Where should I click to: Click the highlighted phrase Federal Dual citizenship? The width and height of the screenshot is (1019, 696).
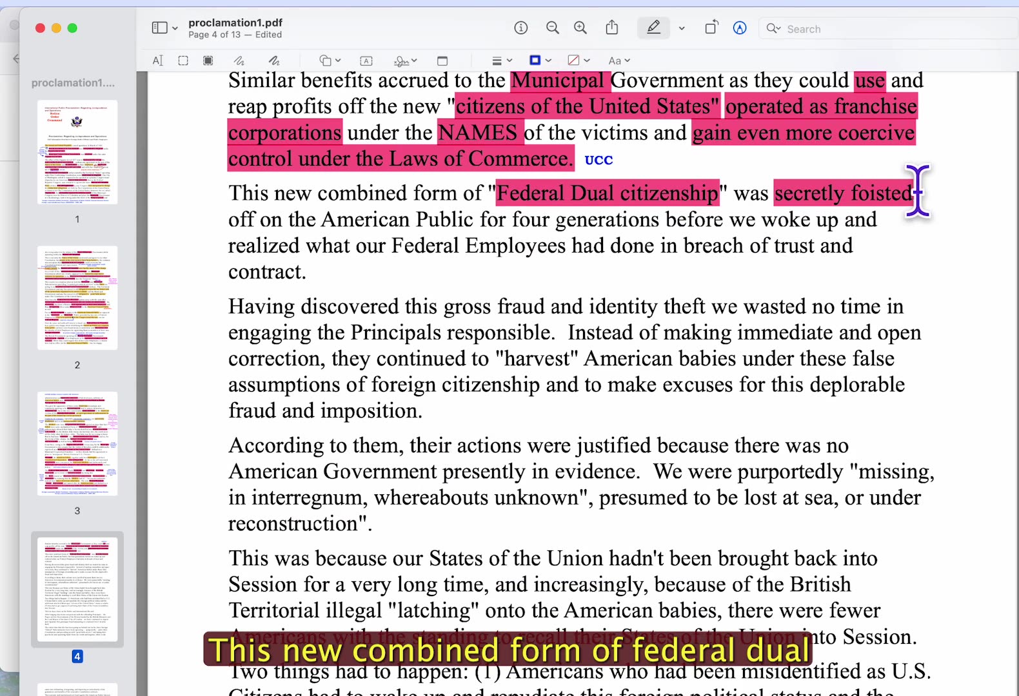pos(608,193)
